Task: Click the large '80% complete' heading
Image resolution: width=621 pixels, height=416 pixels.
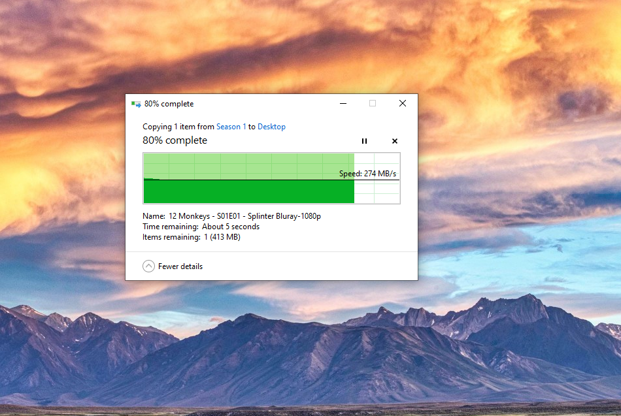Action: click(175, 140)
